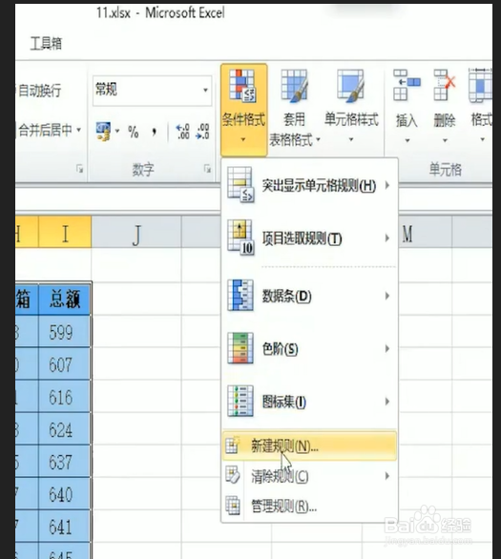
Task: Select cell with value 640
Action: [x=65, y=494]
